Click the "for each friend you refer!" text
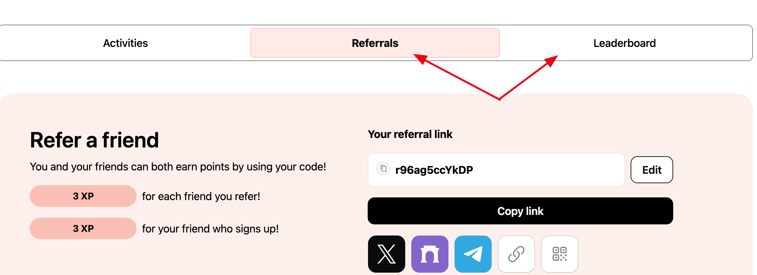757x275 pixels. coord(201,196)
